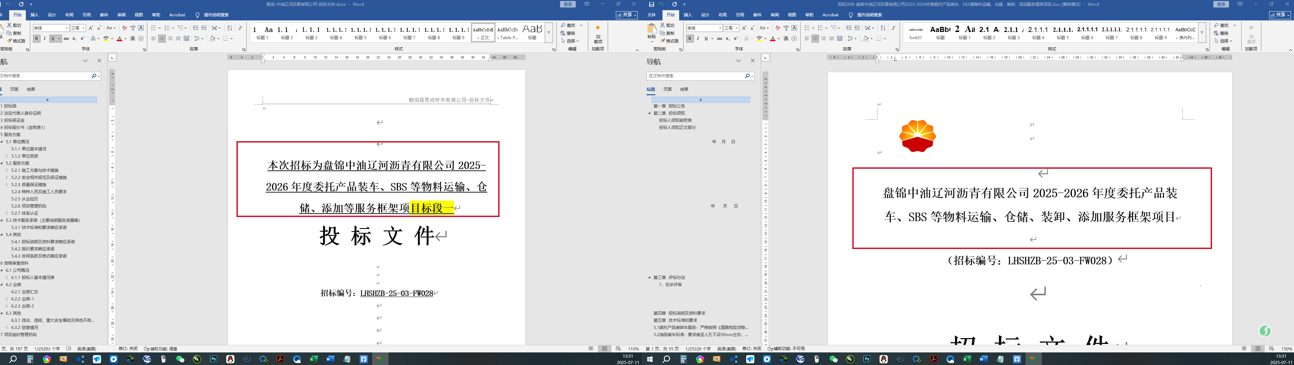Open 布局 tab in 招标文件 window

(x=722, y=15)
